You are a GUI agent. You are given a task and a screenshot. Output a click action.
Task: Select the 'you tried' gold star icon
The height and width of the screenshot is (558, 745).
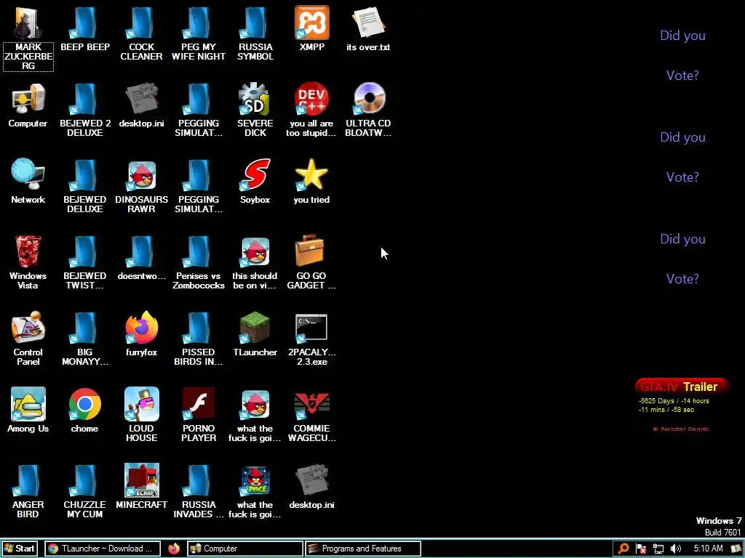point(311,176)
